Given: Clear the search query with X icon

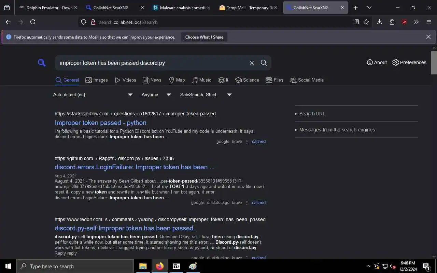Looking at the screenshot, I should click(252, 63).
